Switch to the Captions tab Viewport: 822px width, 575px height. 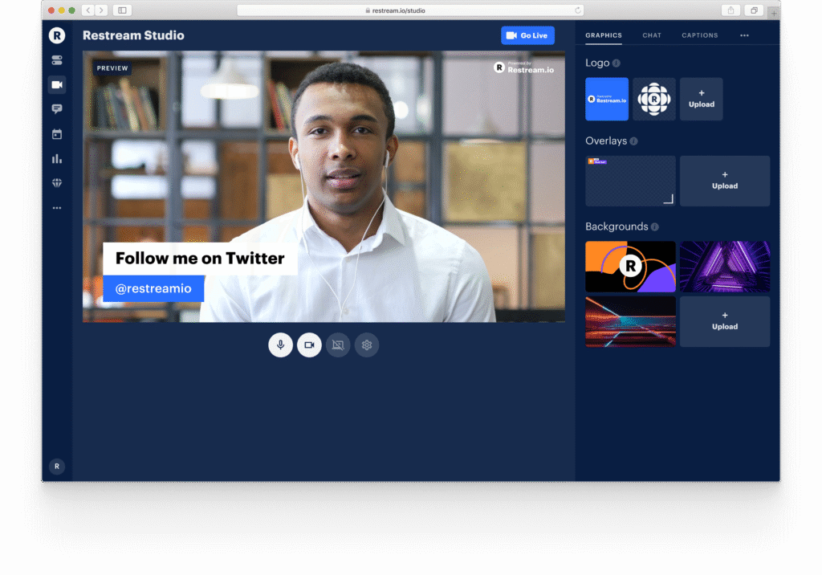[699, 35]
